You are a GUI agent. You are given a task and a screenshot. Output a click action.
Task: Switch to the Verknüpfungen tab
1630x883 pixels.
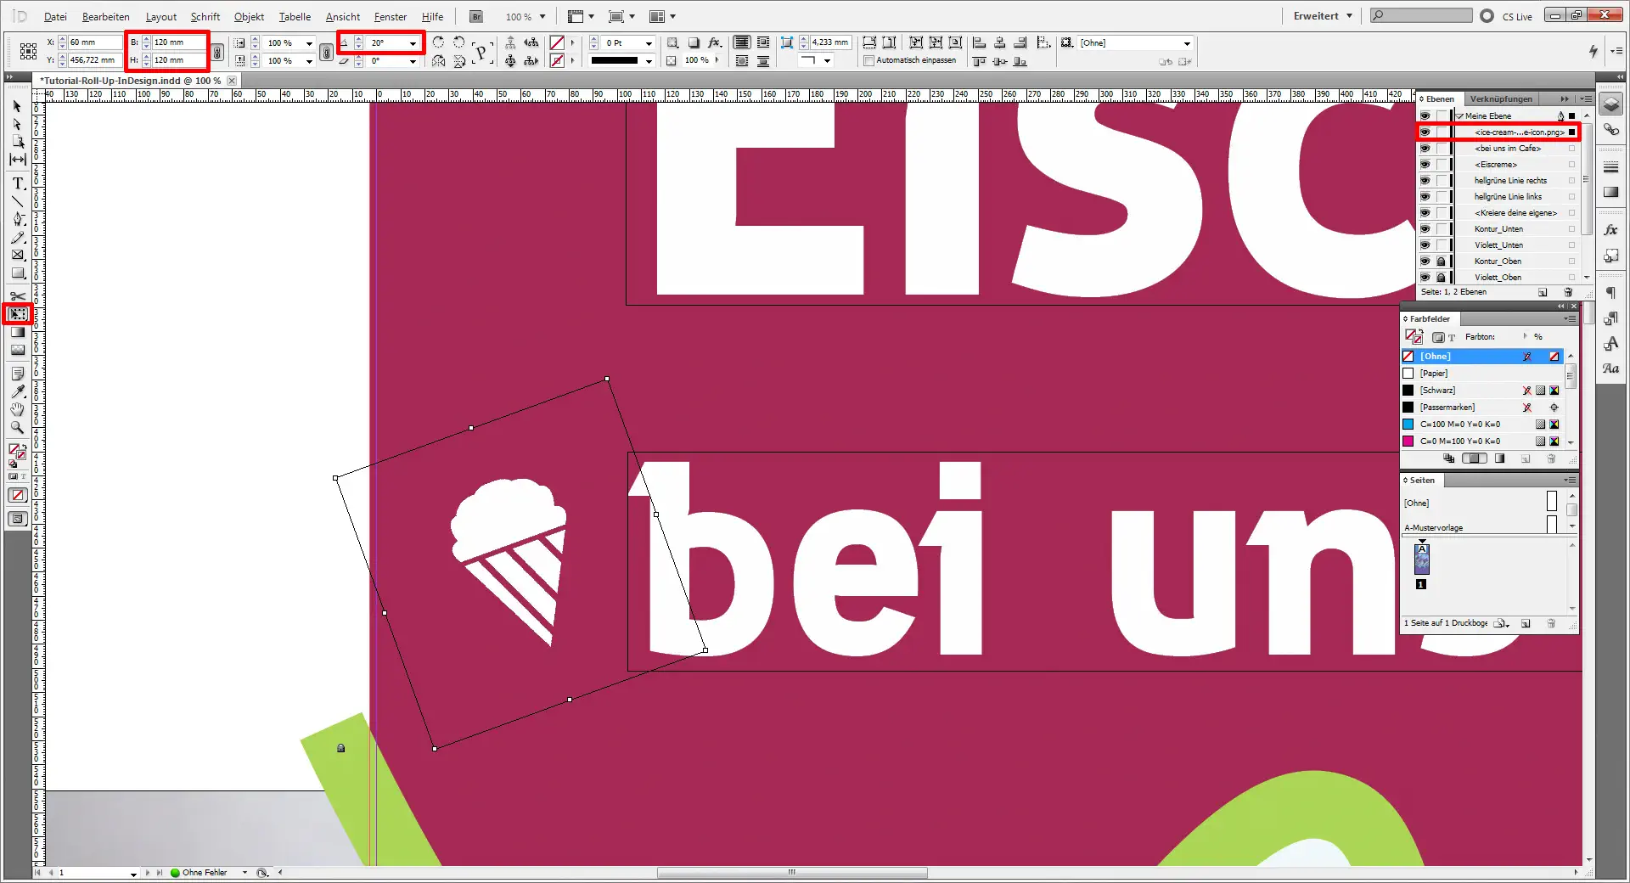1501,98
